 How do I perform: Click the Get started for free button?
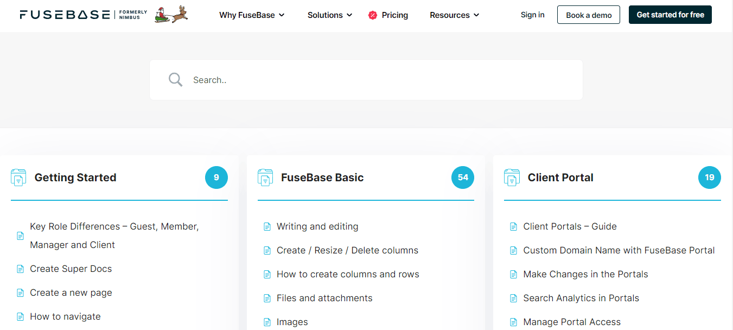pos(670,15)
